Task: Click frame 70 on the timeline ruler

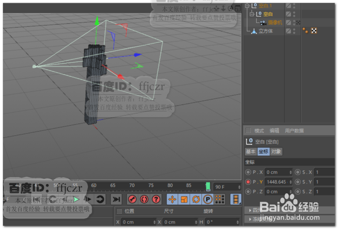Action: coord(132,185)
